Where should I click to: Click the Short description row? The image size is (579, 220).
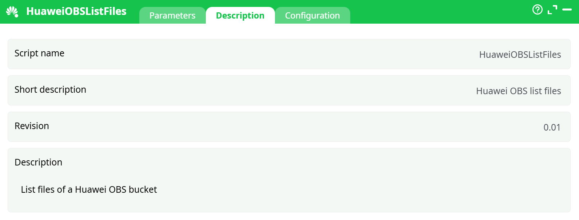[50, 90]
